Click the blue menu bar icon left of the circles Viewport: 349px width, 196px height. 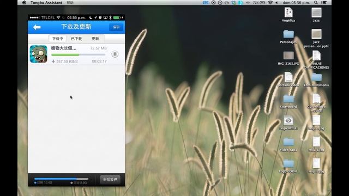tap(206, 2)
